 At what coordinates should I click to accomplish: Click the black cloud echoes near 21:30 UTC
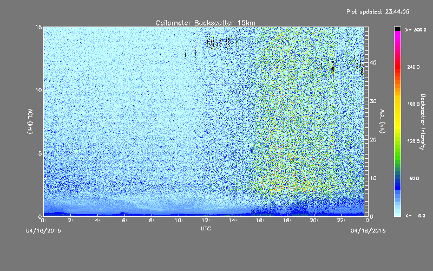point(333,67)
